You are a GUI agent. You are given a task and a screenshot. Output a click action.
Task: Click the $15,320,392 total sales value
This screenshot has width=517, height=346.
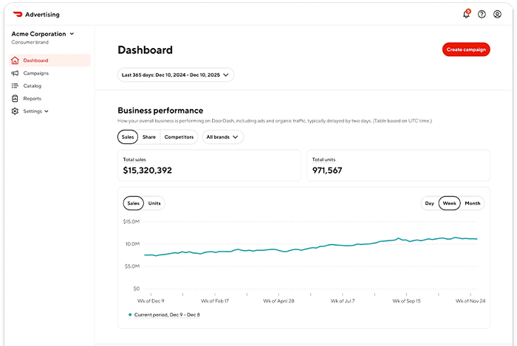tap(148, 170)
